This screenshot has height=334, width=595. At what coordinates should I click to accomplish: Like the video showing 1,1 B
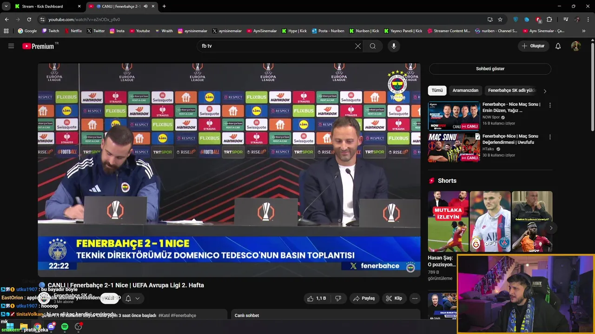pyautogui.click(x=316, y=298)
